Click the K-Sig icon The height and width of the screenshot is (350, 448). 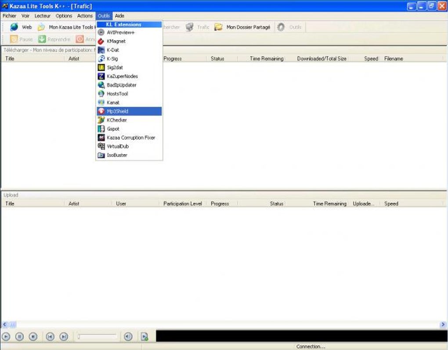tap(101, 58)
